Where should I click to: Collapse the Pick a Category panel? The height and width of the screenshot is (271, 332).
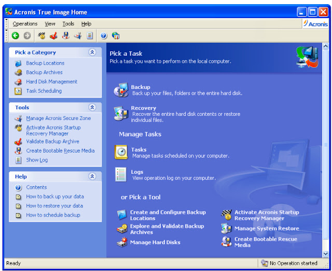tap(92, 52)
